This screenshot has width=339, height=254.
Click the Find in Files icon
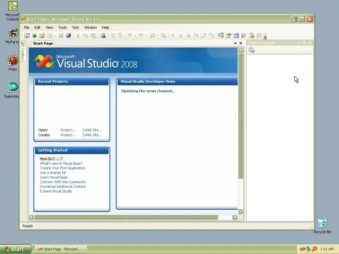pos(103,35)
